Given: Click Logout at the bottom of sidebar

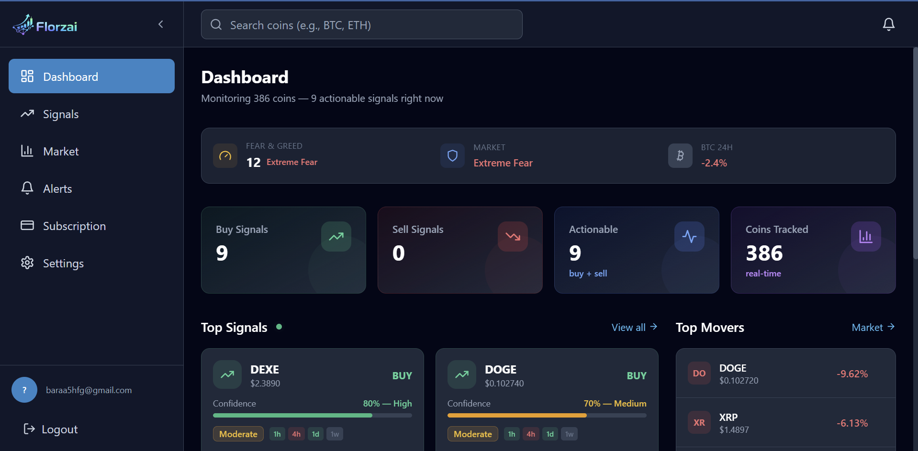Looking at the screenshot, I should [x=50, y=429].
